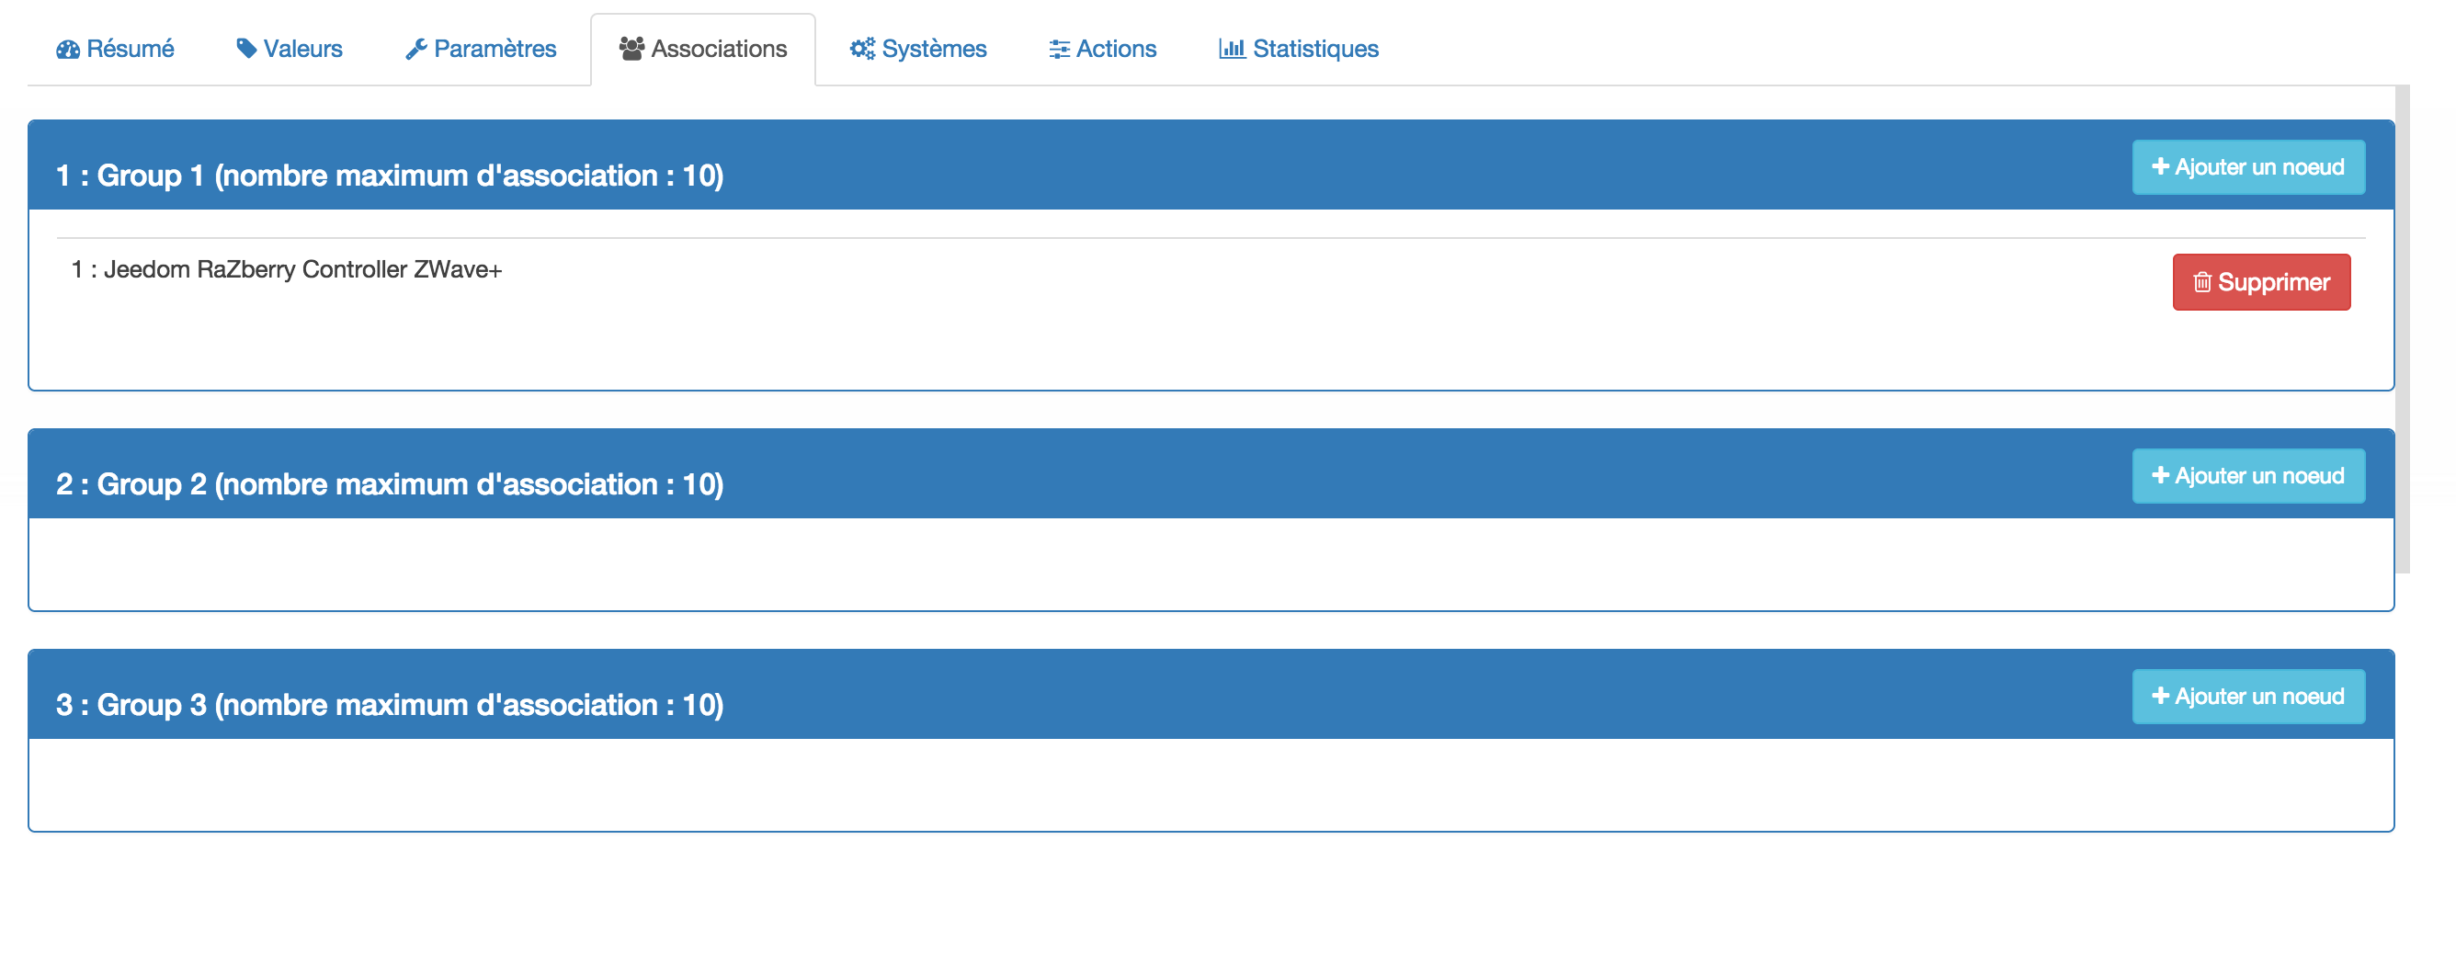Add a node to Group 2
This screenshot has width=2456, height=976.
point(2248,477)
